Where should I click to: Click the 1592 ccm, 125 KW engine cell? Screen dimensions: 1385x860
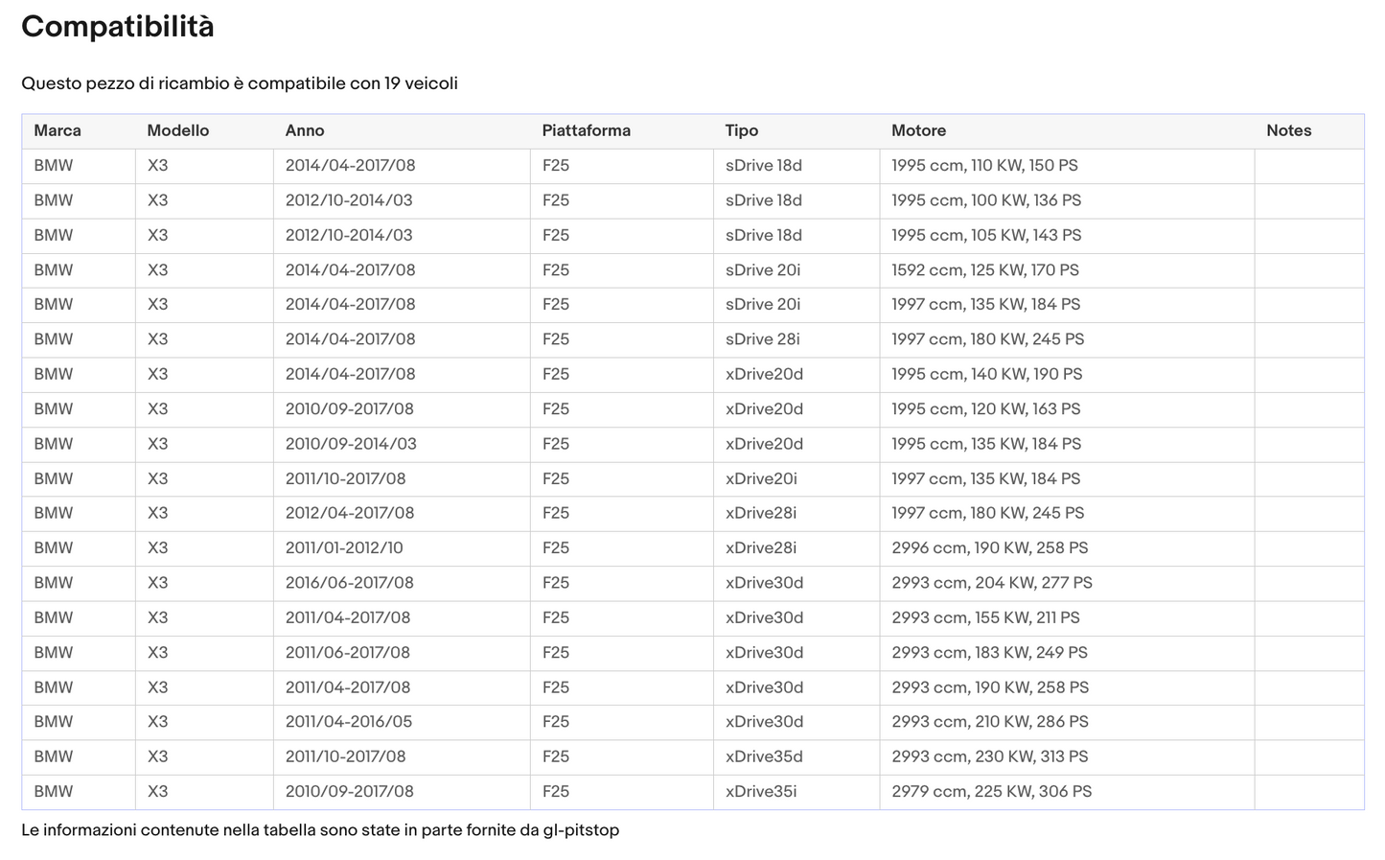click(984, 270)
